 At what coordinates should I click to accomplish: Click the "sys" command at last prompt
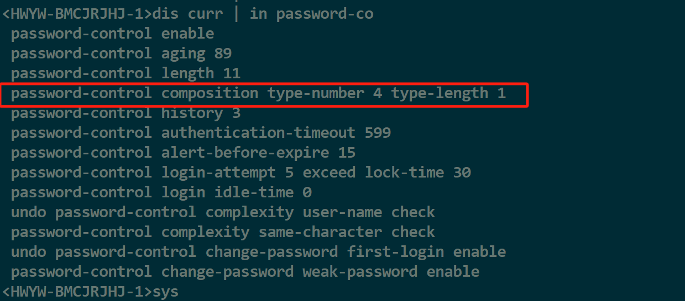point(165,292)
